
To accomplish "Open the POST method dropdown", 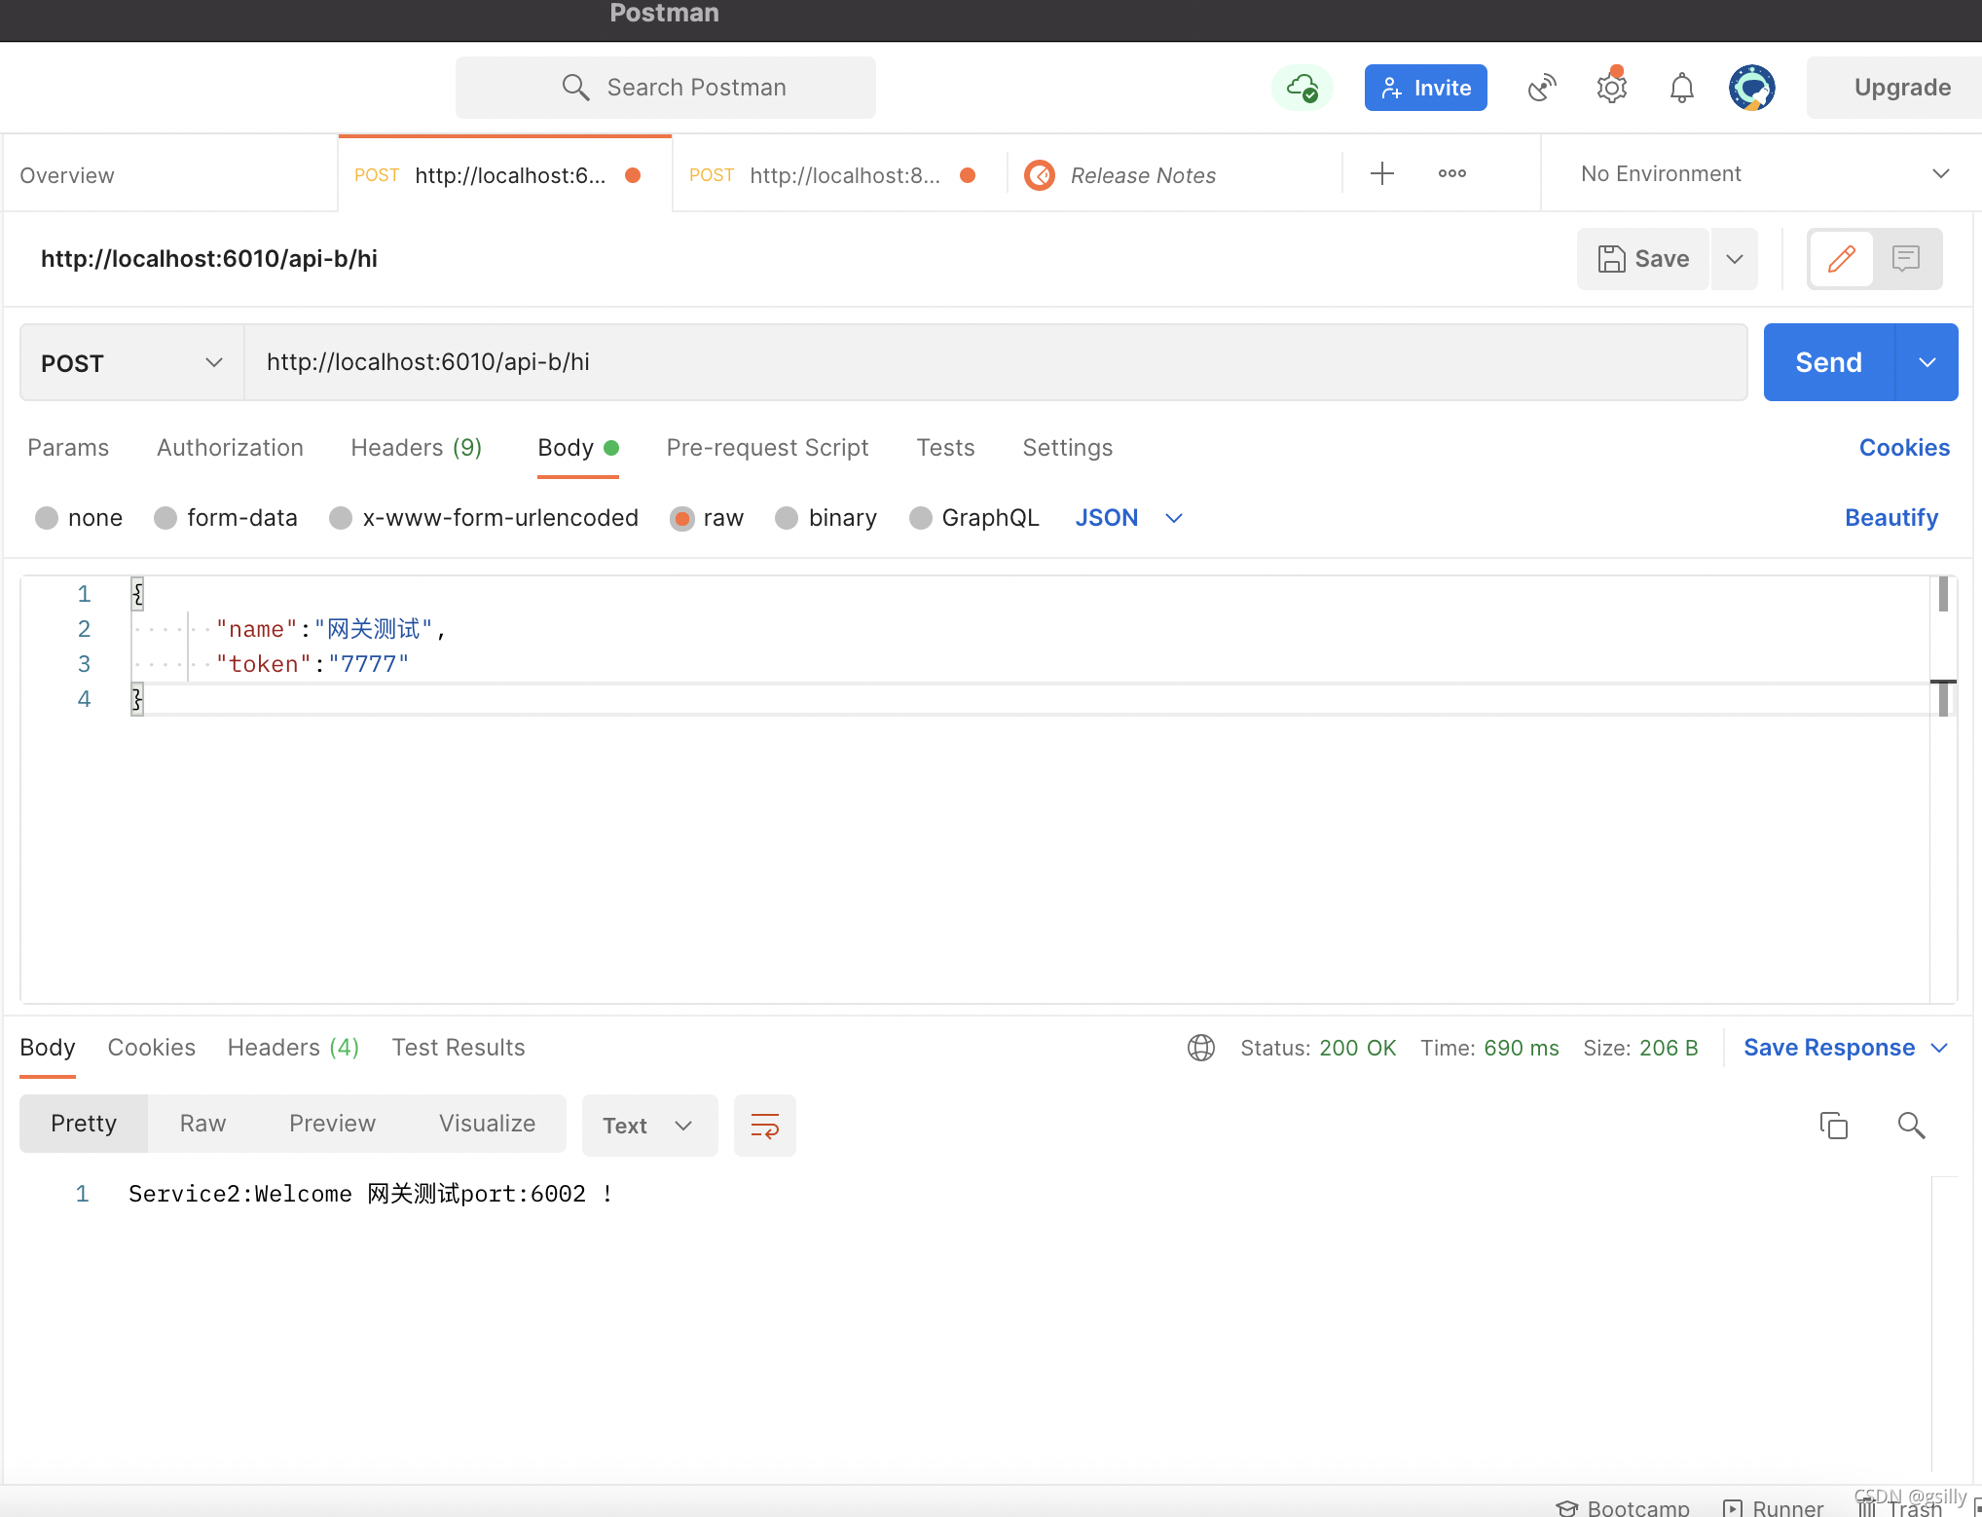I will [131, 363].
